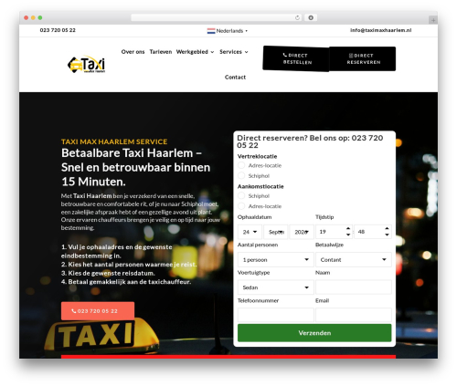Screen dimensions: 457x386
Task: Open the pickup year dropdown
Action: 302,232
